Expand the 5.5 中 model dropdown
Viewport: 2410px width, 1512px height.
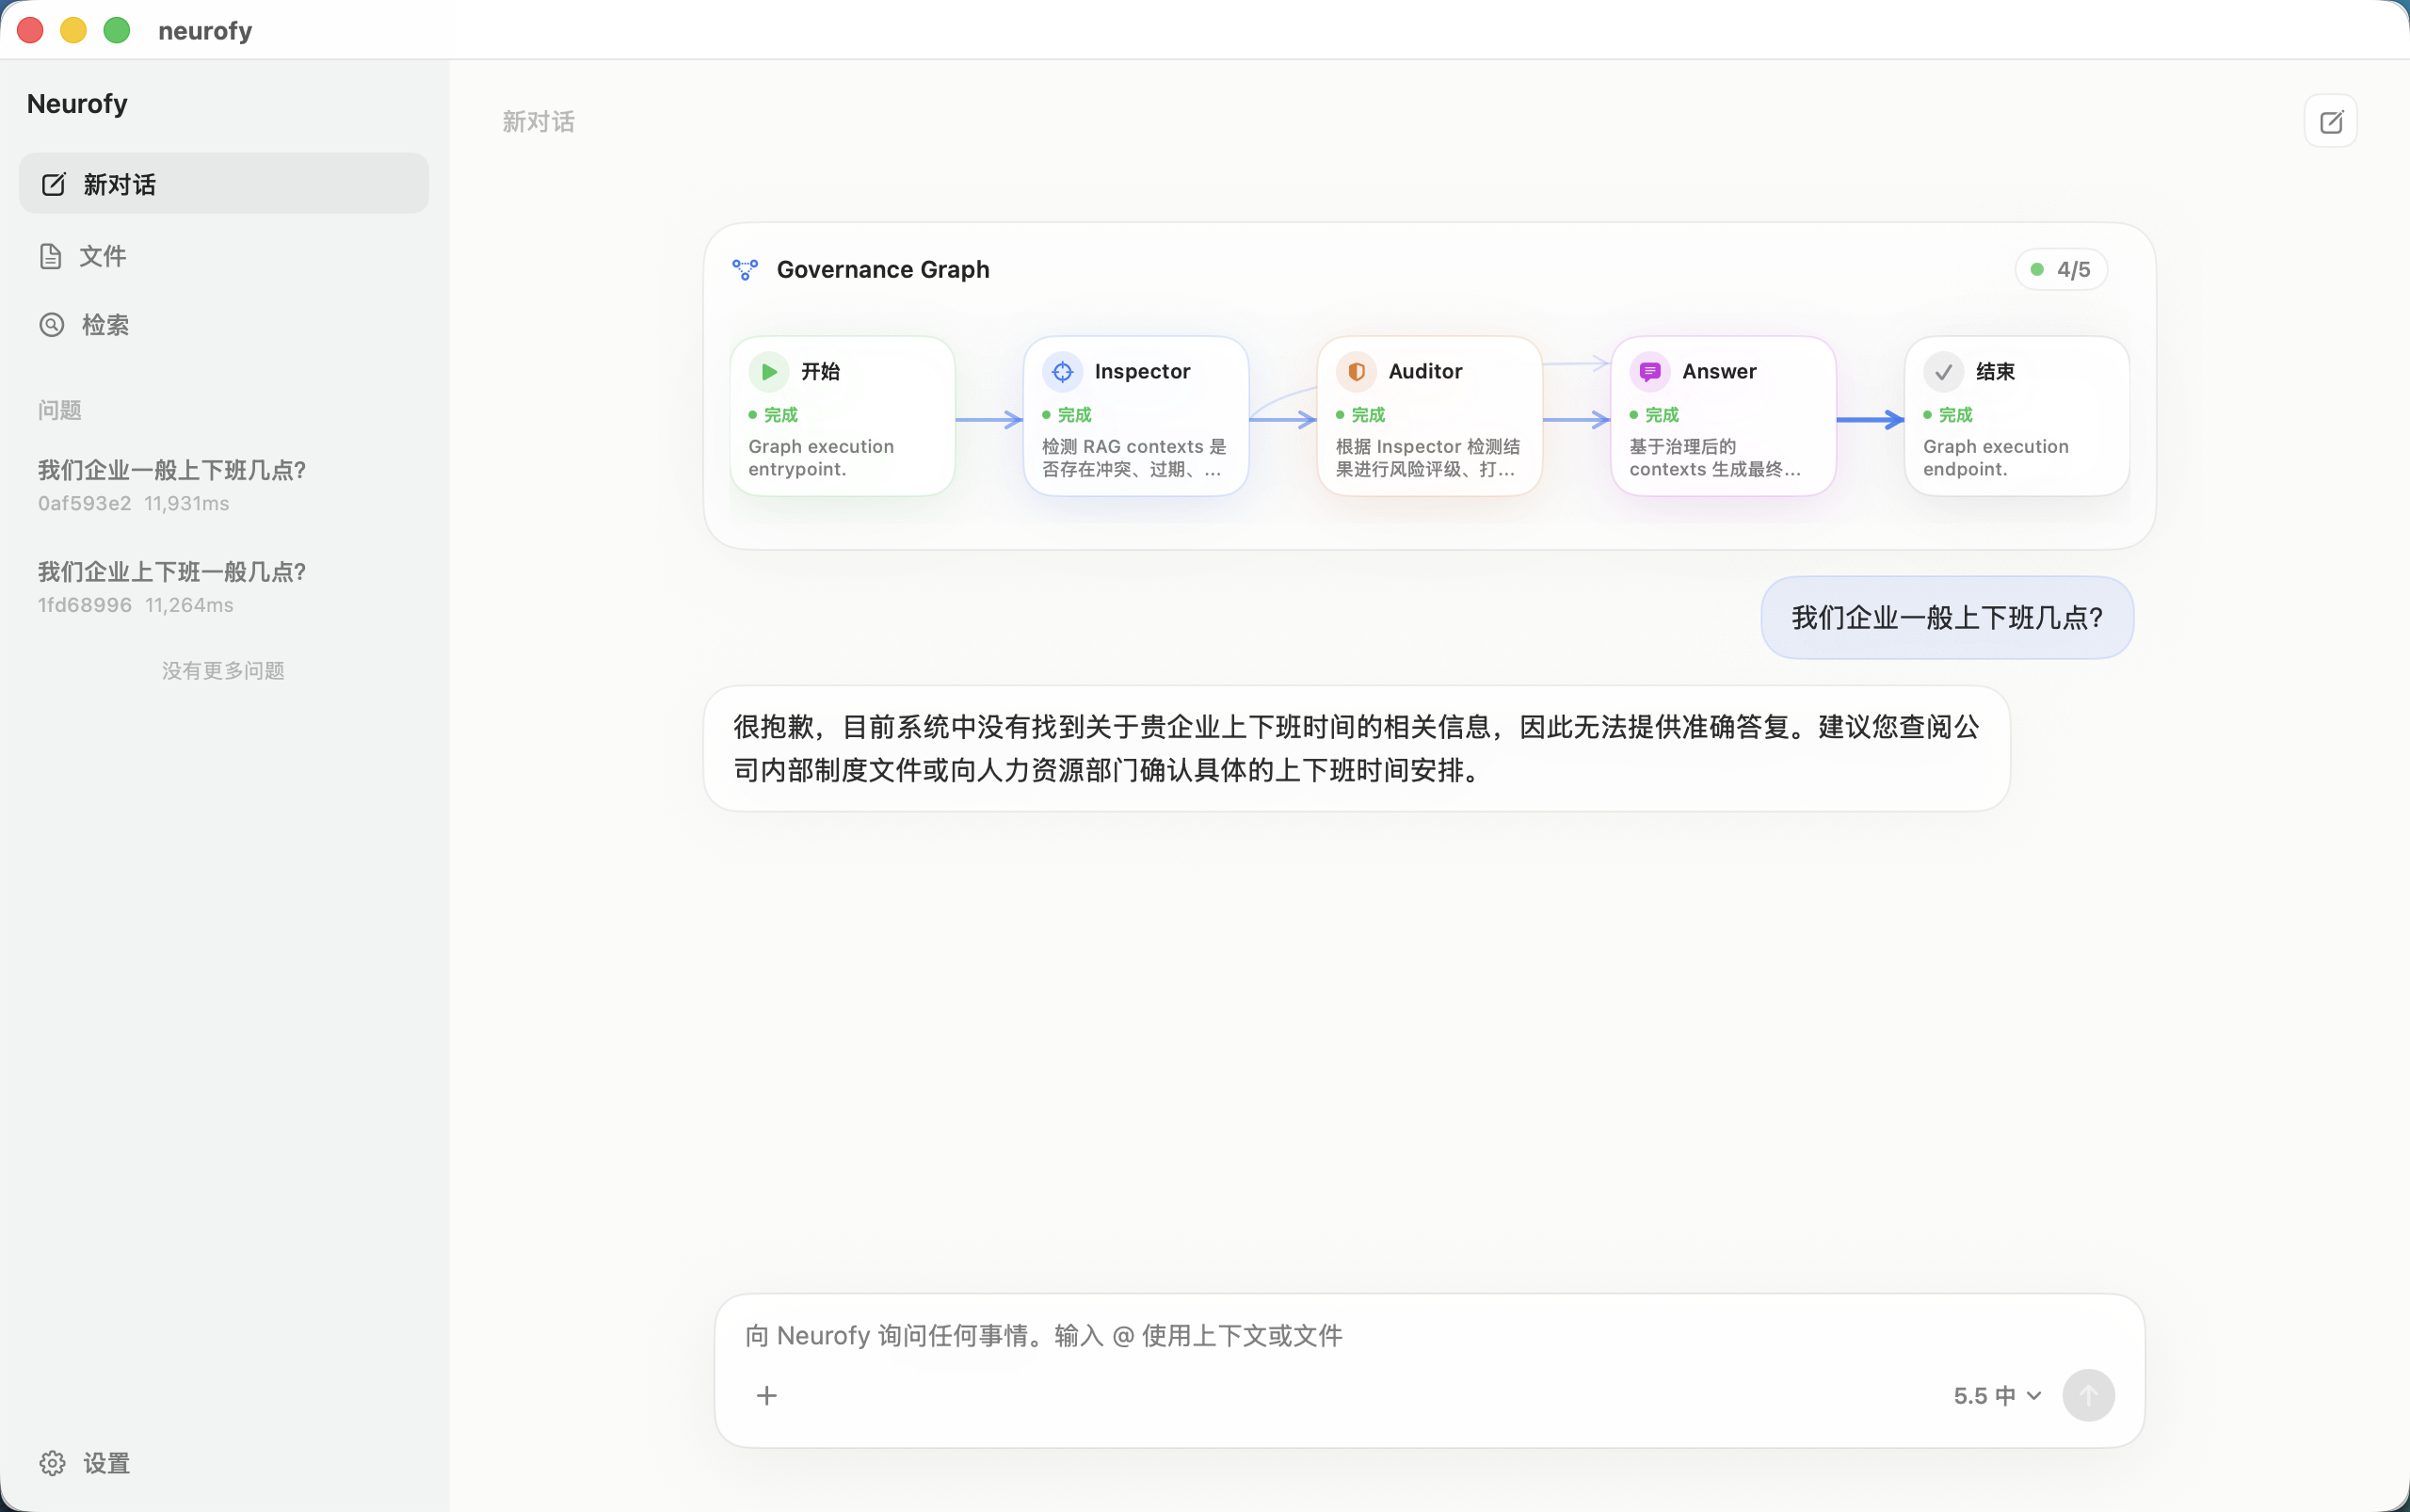[1997, 1396]
